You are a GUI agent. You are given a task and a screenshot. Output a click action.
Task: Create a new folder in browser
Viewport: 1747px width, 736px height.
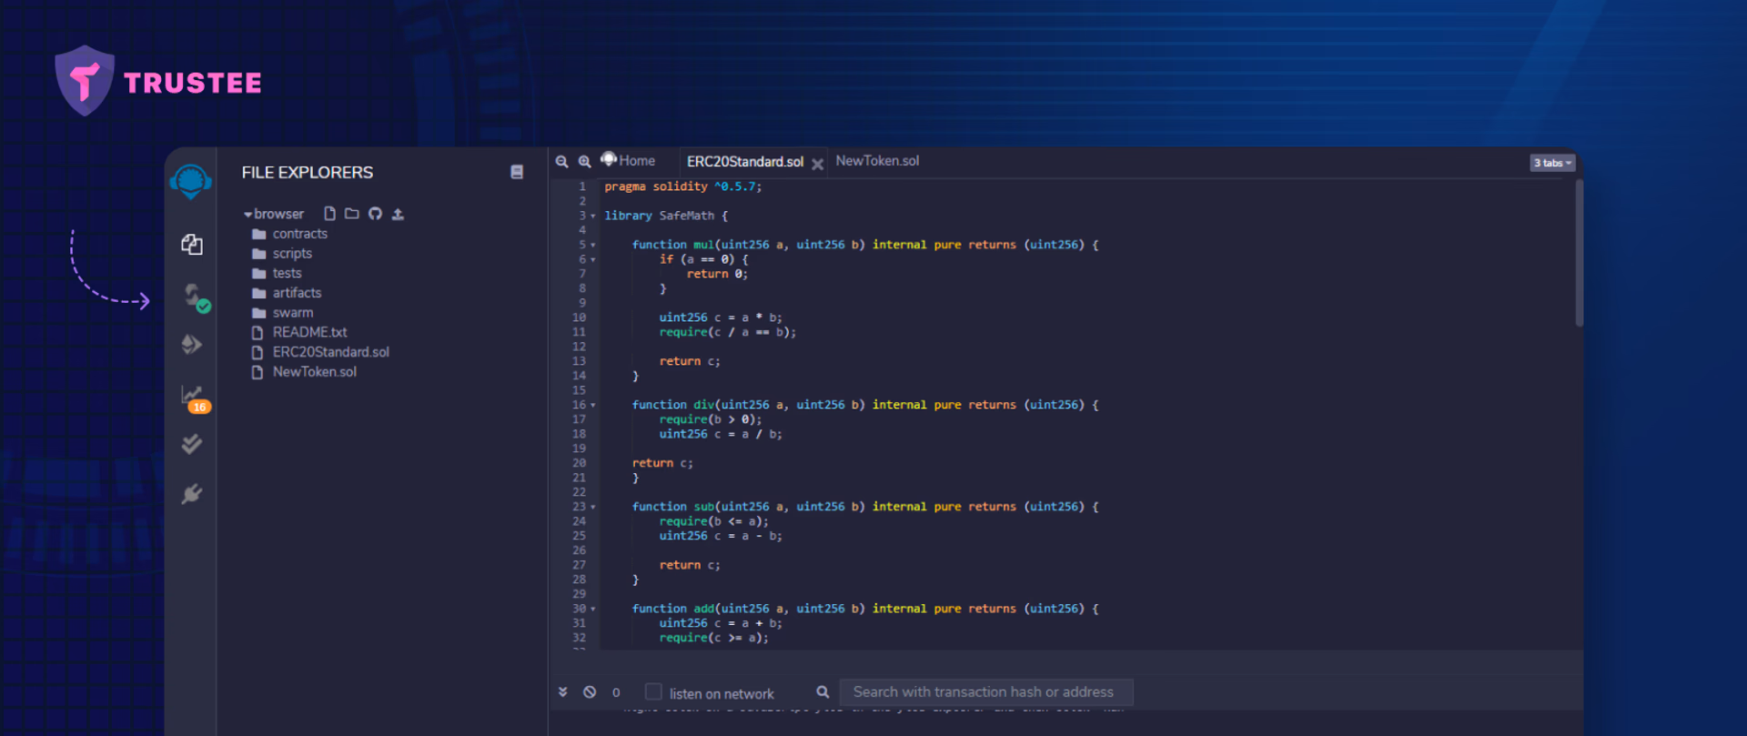tap(351, 214)
